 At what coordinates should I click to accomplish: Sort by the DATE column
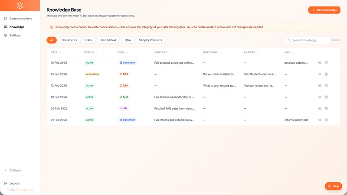click(56, 52)
